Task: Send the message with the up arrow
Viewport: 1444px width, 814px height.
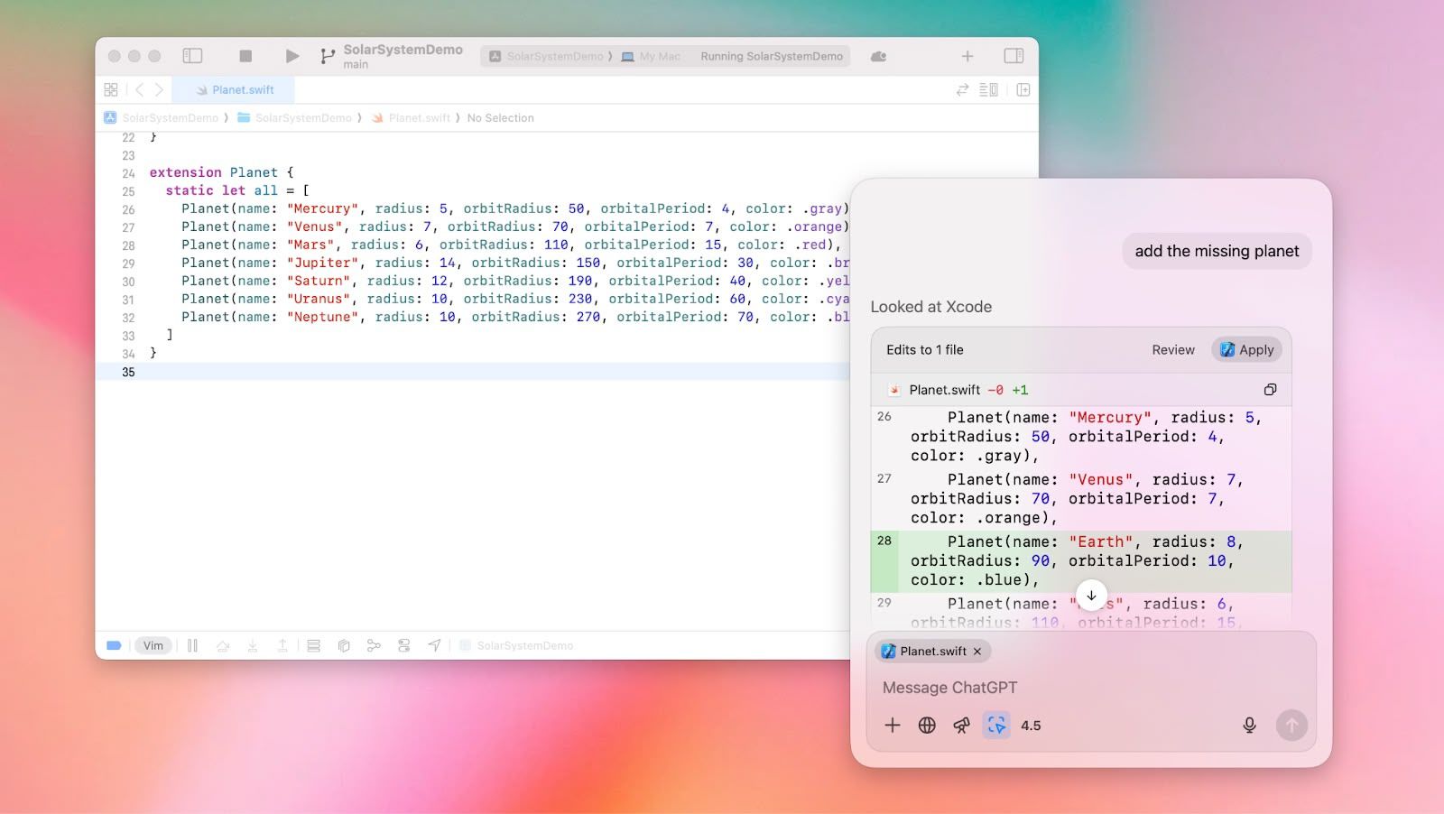Action: (x=1291, y=725)
